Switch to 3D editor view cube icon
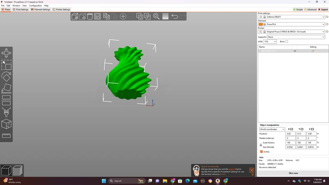This screenshot has height=185, width=329. point(6,170)
